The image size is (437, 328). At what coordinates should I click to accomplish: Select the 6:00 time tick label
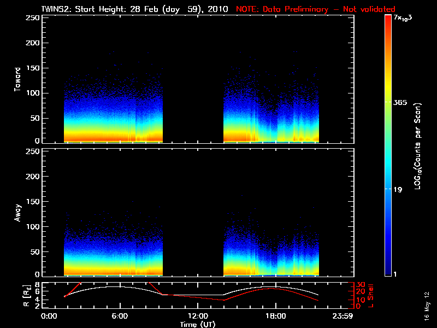tap(119, 316)
